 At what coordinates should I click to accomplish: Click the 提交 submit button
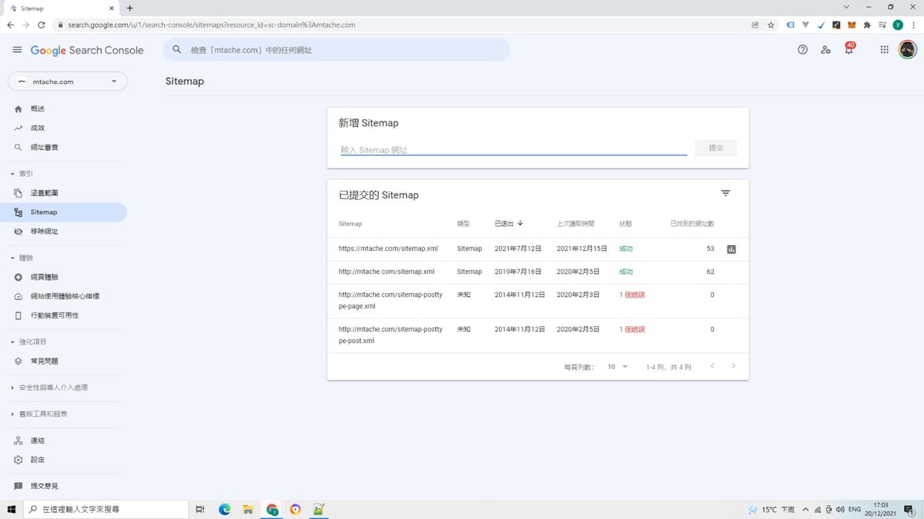715,148
